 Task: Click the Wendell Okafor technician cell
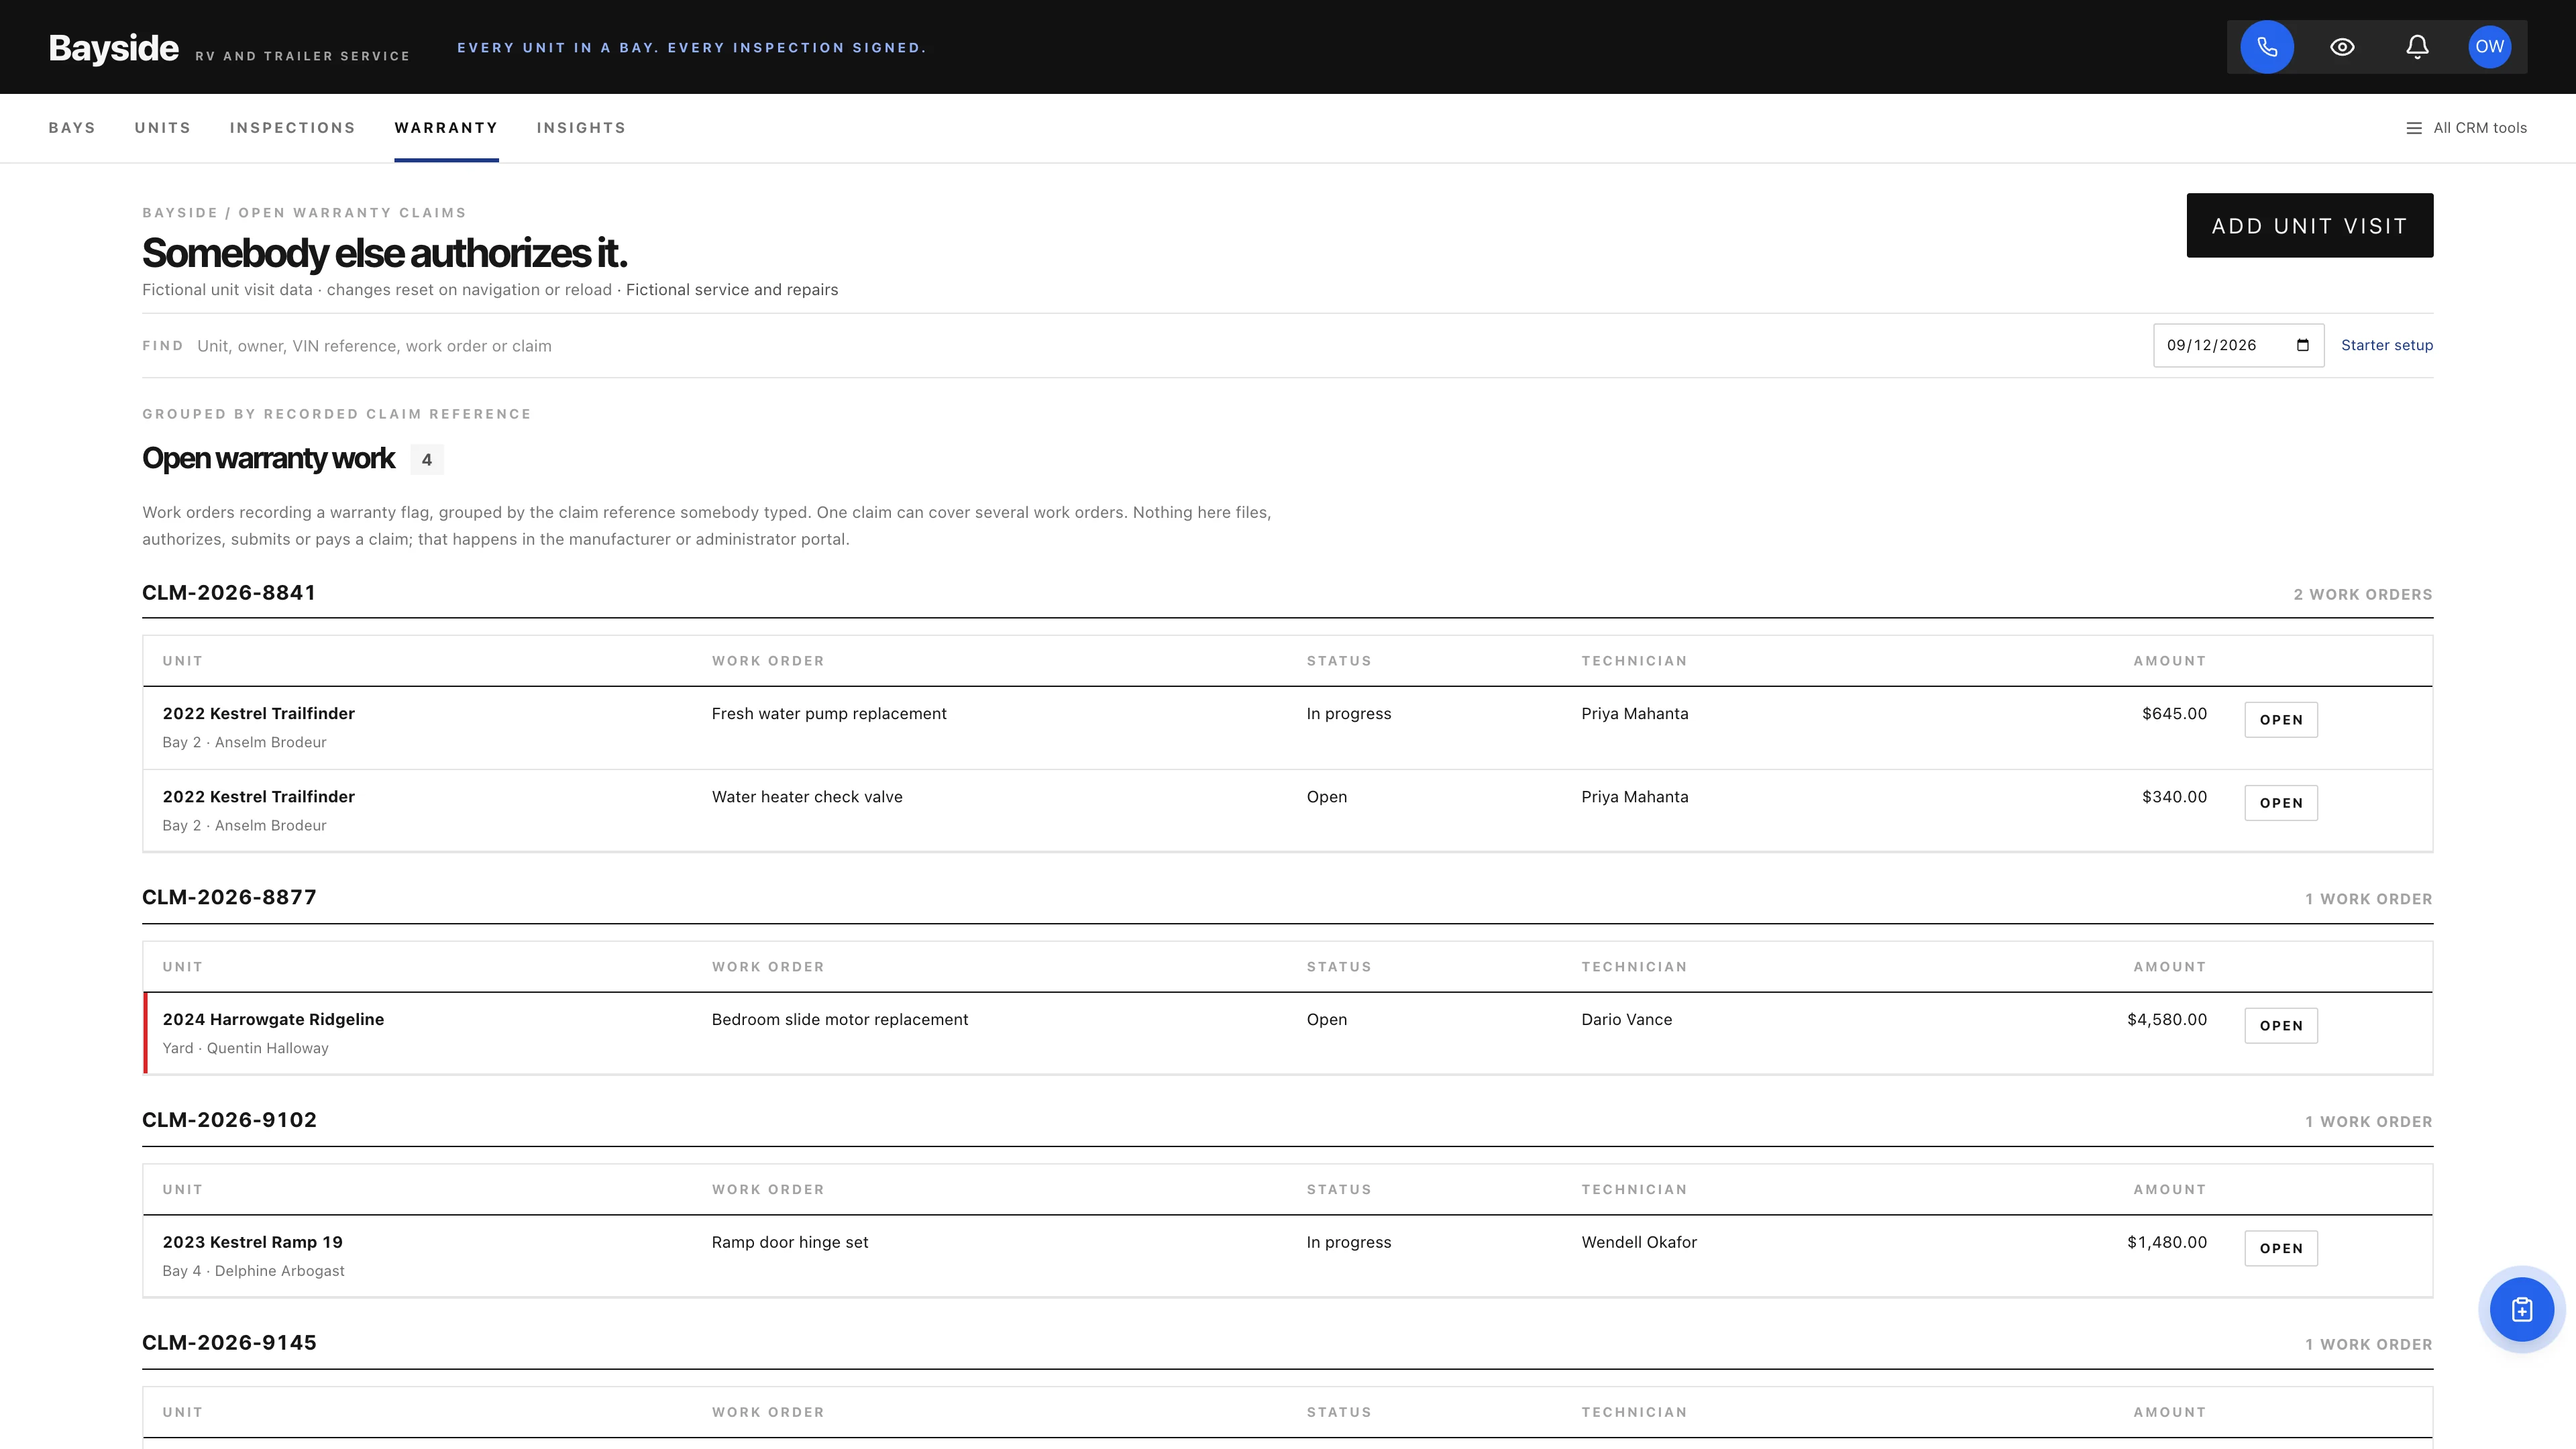click(1639, 1242)
